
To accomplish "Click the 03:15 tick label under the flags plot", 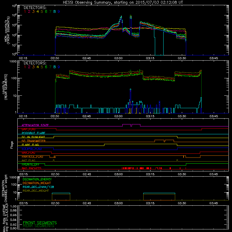I will [150, 174].
